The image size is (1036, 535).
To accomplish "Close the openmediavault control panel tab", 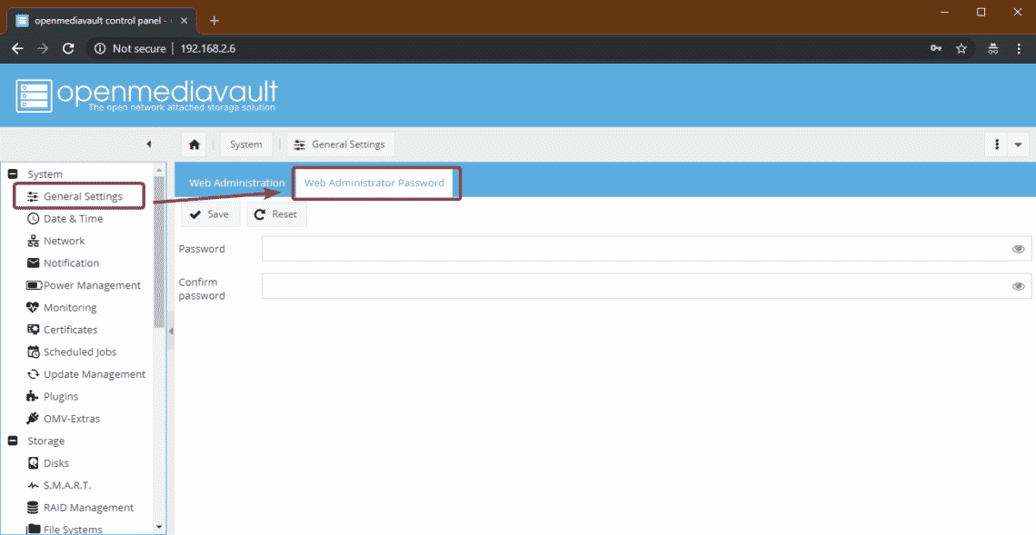I will [x=184, y=21].
